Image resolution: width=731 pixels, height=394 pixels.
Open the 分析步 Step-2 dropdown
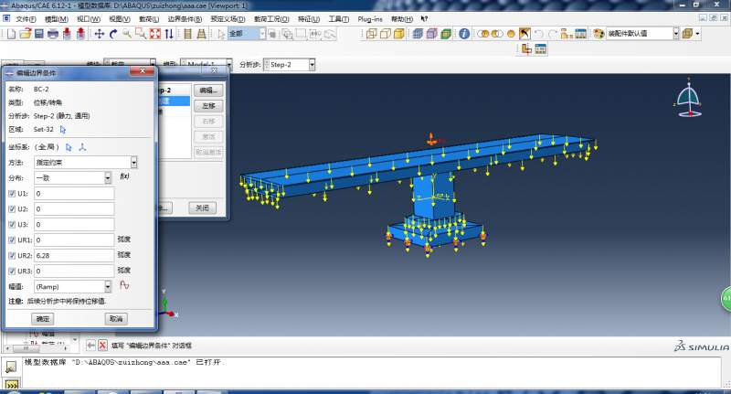(312, 65)
